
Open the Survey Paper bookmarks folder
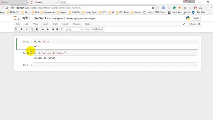pyautogui.click(x=89, y=12)
